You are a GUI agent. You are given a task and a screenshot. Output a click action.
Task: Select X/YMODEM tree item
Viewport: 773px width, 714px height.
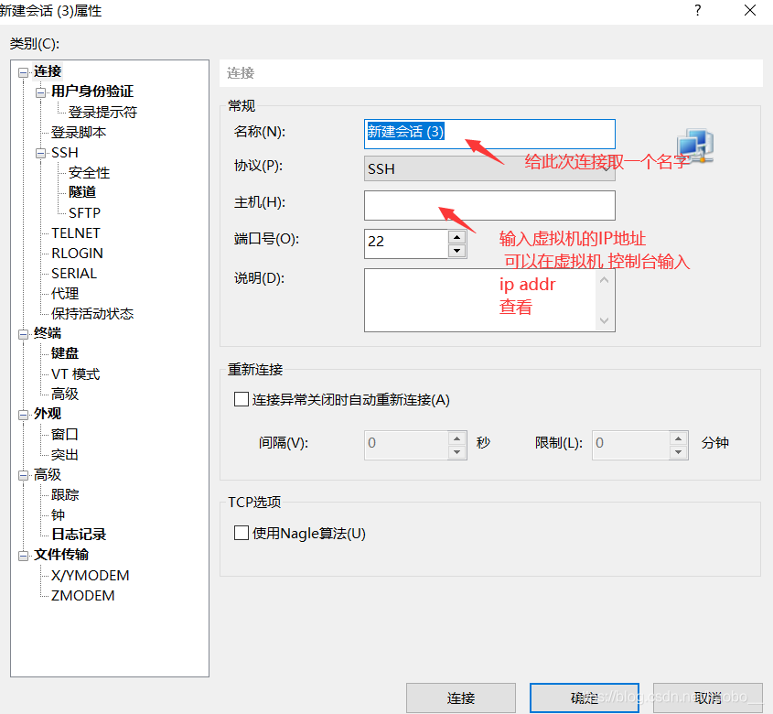point(91,576)
